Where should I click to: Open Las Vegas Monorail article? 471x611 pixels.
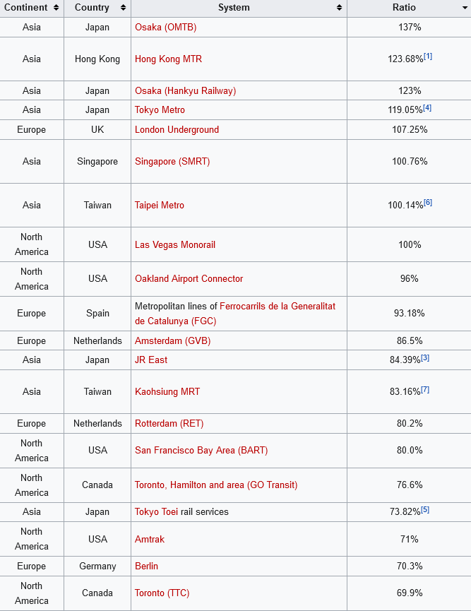[x=175, y=244]
